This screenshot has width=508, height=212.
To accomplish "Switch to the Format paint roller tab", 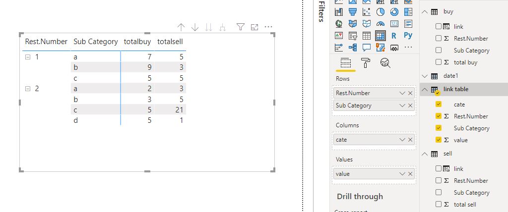I will click(366, 63).
